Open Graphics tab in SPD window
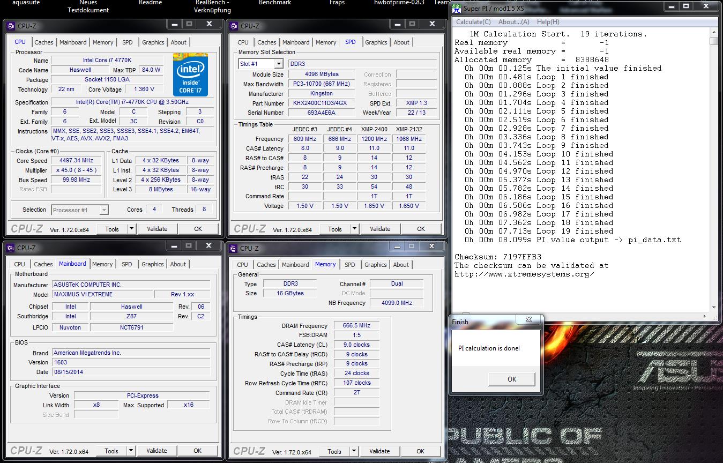Viewport: 723px width, 463px height. pos(376,42)
